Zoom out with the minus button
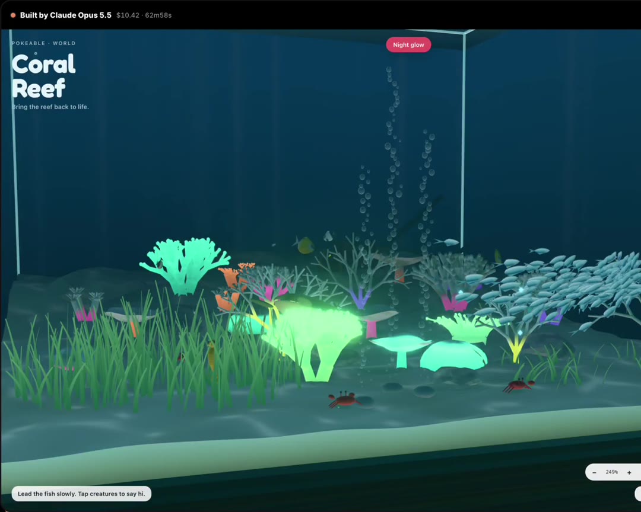 [594, 472]
